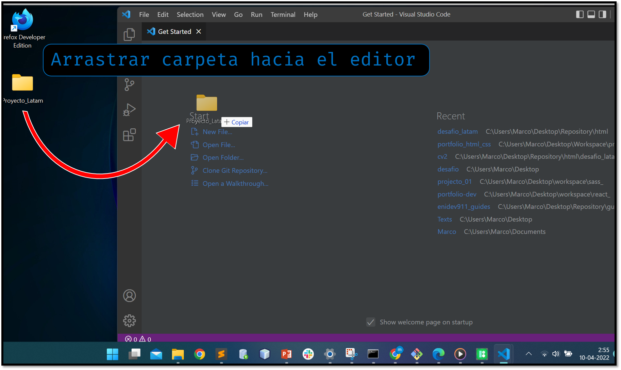
Task: Open recent folder Texts
Action: click(444, 219)
